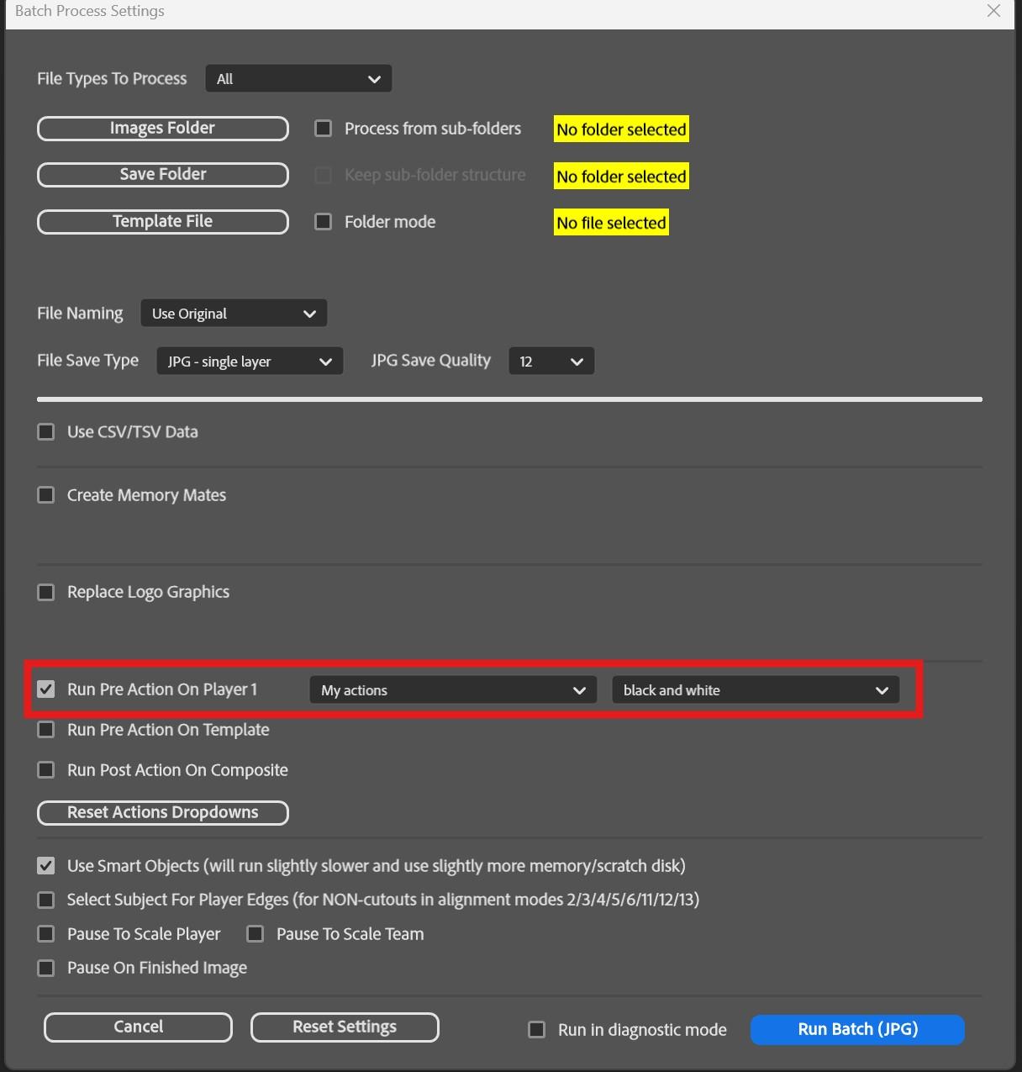Expand the black and white action dropdown
Image resolution: width=1022 pixels, height=1072 pixels.
click(x=756, y=690)
